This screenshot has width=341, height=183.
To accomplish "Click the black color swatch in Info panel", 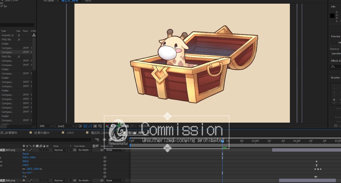I will pos(332,16).
